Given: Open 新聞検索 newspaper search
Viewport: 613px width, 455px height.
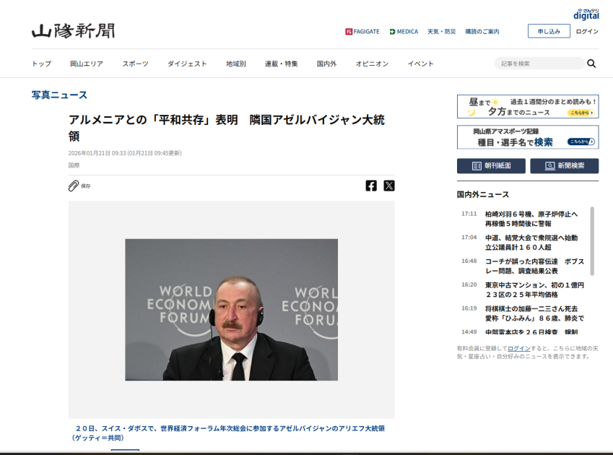Looking at the screenshot, I should (564, 166).
